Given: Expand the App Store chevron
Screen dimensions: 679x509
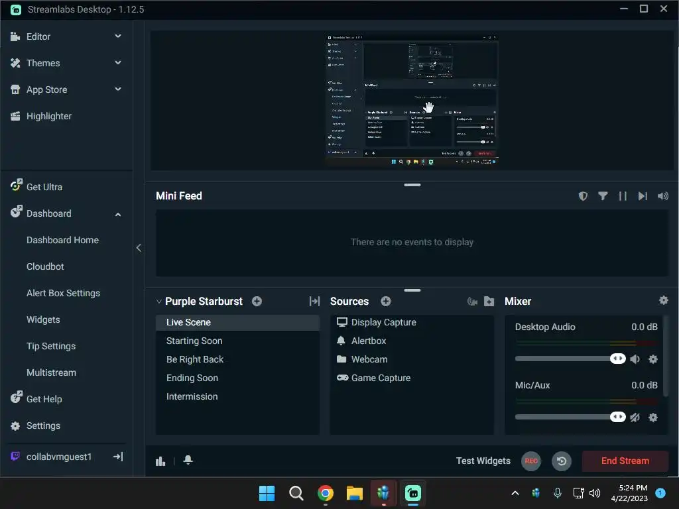Looking at the screenshot, I should 118,89.
